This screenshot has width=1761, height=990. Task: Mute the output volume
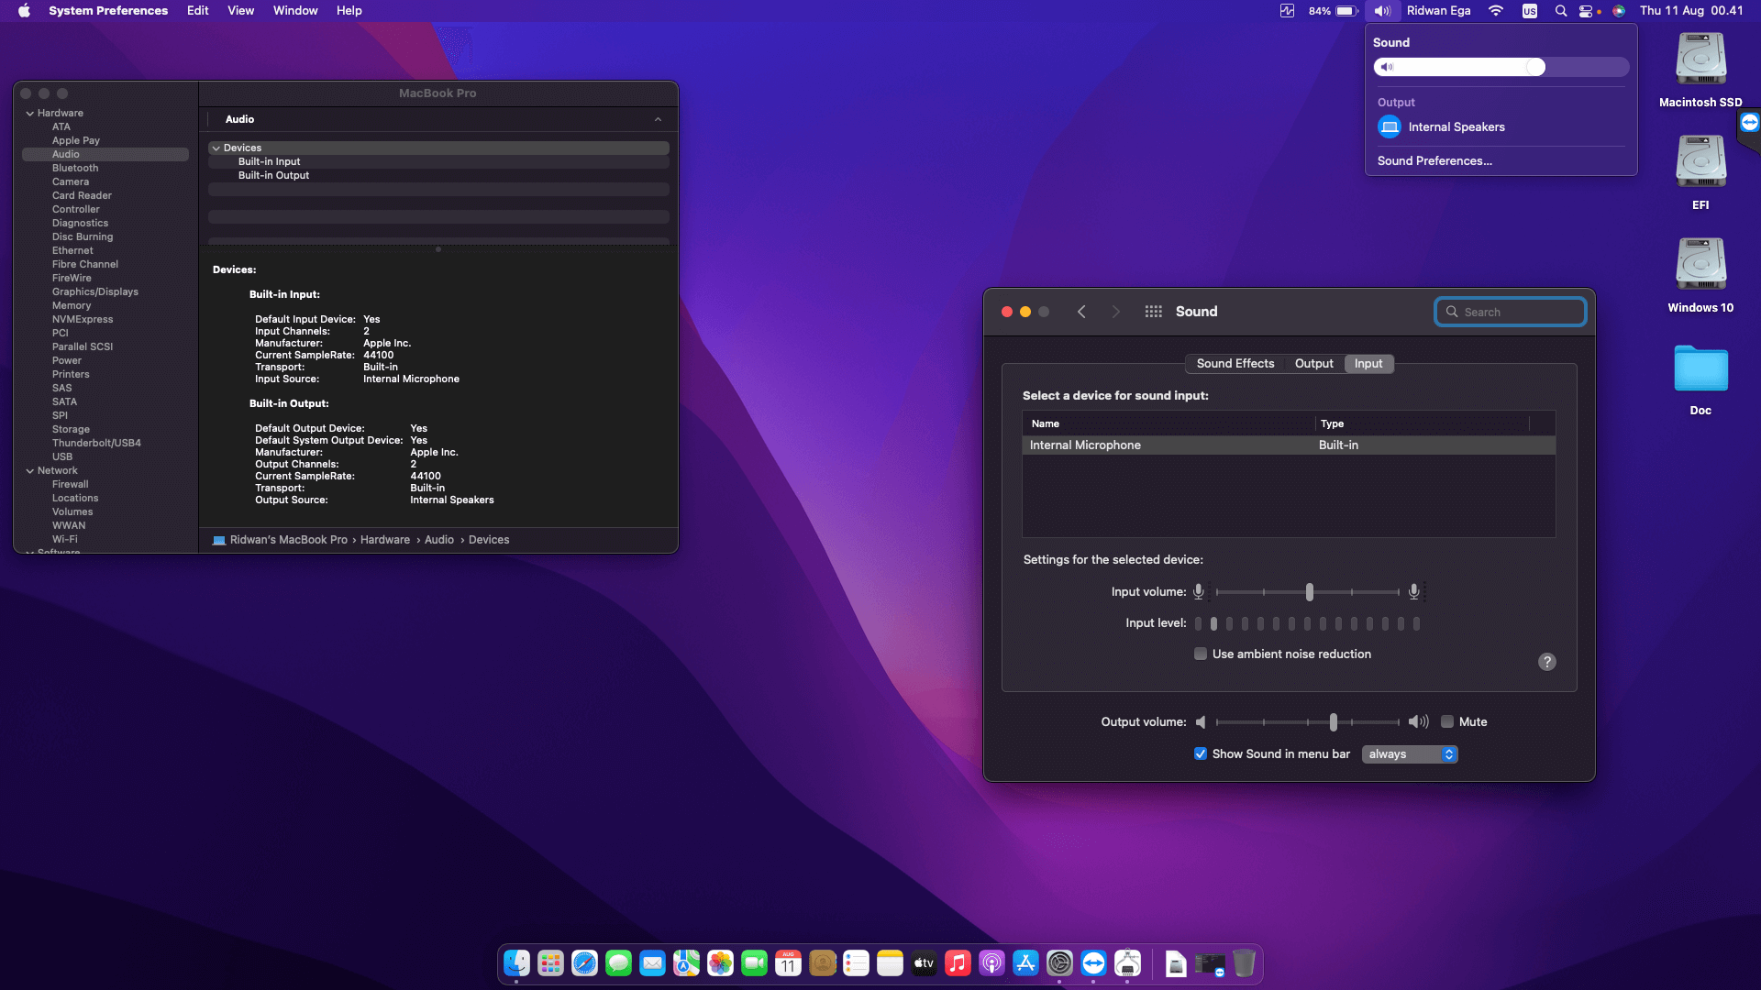pos(1447,721)
